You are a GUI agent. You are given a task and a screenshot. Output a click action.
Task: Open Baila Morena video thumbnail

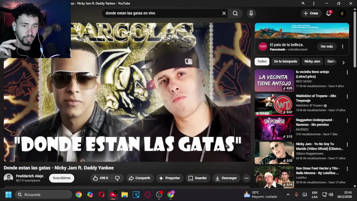coord(274,177)
